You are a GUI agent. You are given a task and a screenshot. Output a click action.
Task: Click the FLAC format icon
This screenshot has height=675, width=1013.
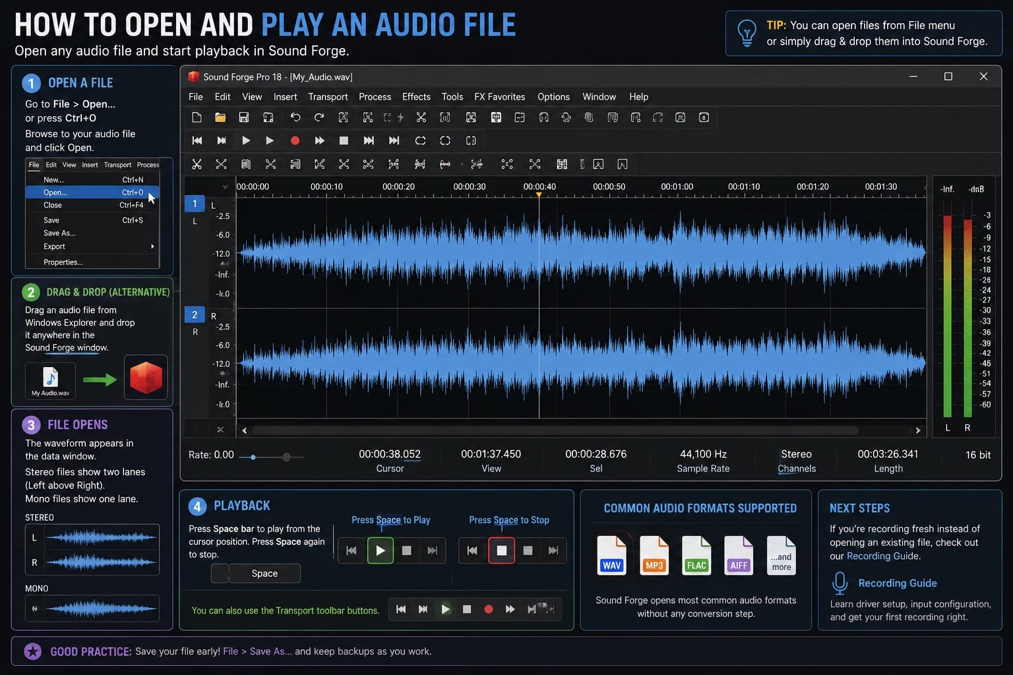click(x=696, y=555)
